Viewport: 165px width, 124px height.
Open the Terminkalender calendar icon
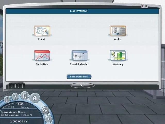79,56
